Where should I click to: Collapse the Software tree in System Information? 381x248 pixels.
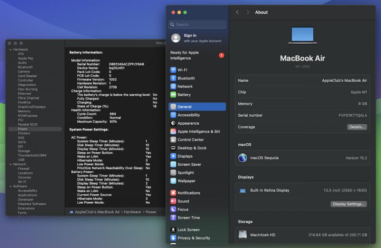pyautogui.click(x=10, y=187)
